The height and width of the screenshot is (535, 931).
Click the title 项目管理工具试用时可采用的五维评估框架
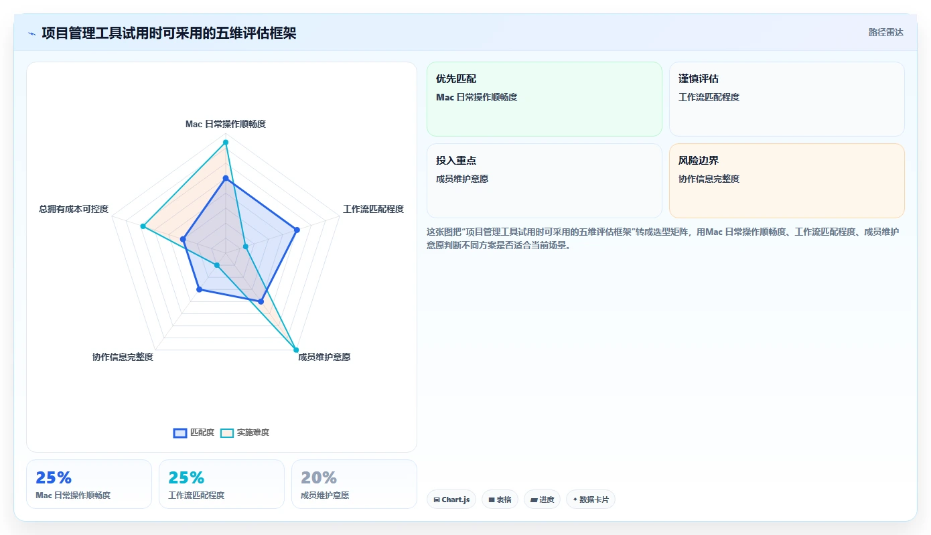tap(169, 33)
